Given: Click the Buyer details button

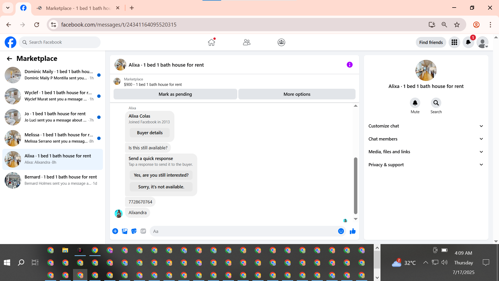Looking at the screenshot, I should pos(150,133).
